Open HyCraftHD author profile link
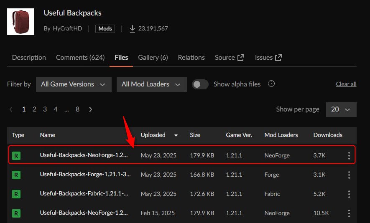 click(x=67, y=28)
